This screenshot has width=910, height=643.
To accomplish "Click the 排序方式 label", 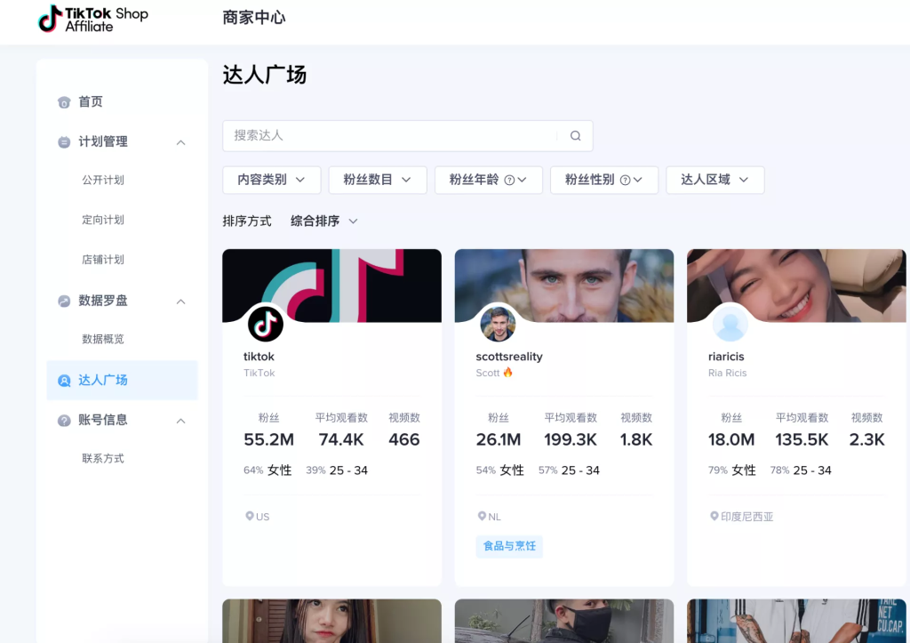I will pos(247,221).
